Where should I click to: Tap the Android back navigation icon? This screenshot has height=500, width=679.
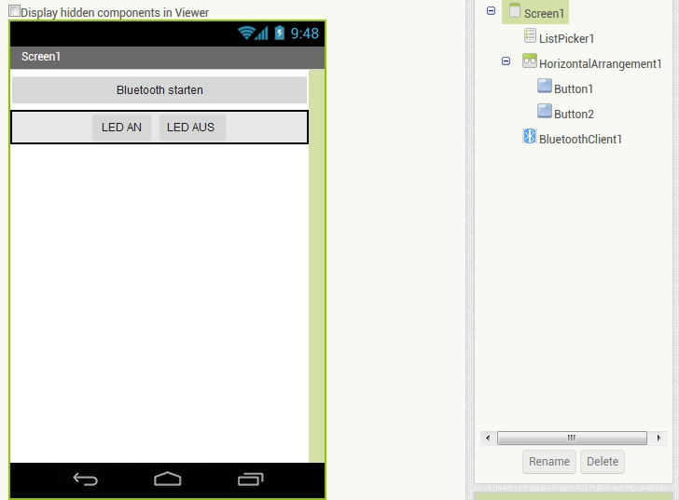(85, 480)
